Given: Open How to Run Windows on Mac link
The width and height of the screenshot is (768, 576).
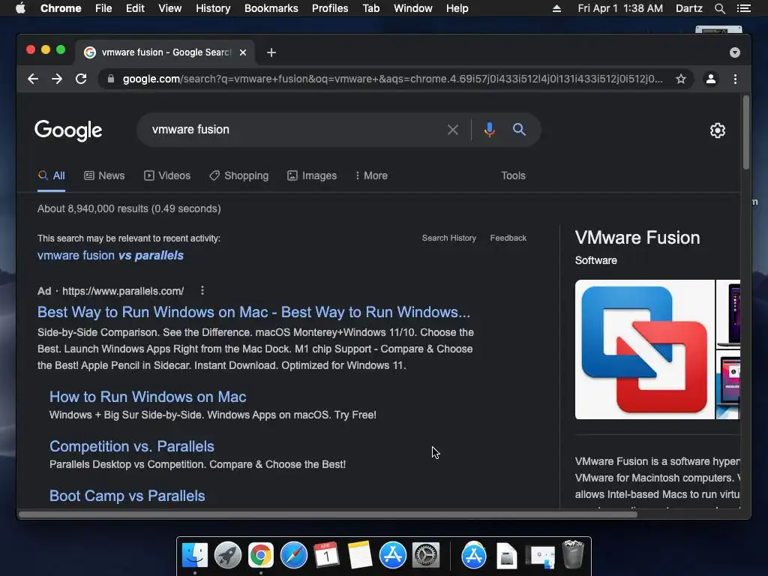Looking at the screenshot, I should pyautogui.click(x=148, y=397).
